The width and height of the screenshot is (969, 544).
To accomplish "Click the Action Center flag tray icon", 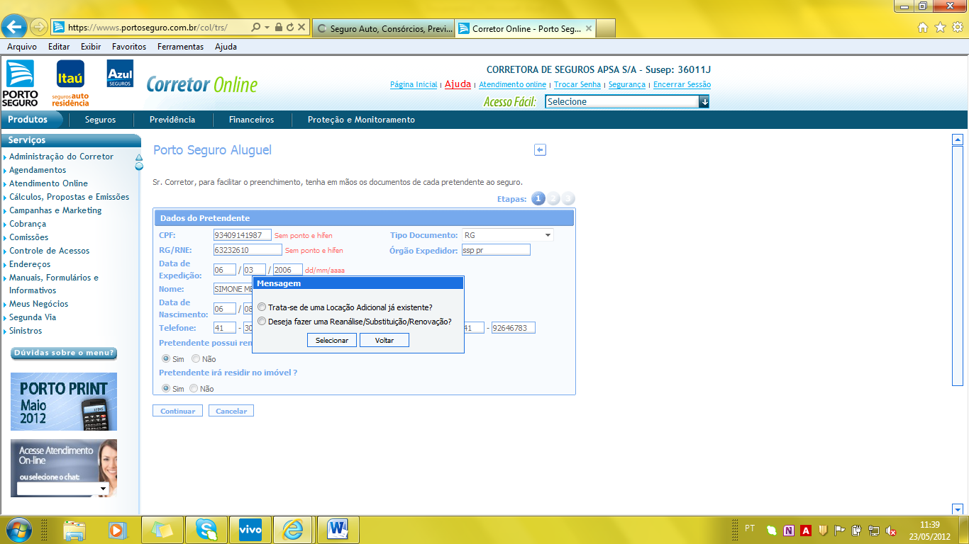I will (840, 530).
